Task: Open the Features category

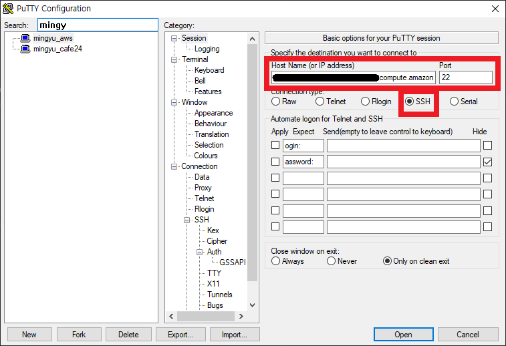Action: [x=208, y=92]
